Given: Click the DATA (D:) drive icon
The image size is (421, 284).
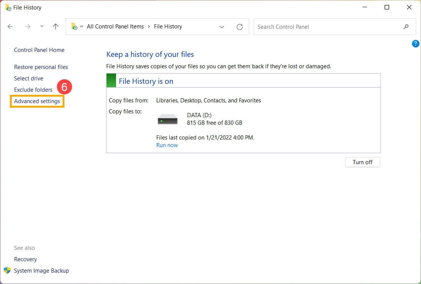Looking at the screenshot, I should pos(168,119).
